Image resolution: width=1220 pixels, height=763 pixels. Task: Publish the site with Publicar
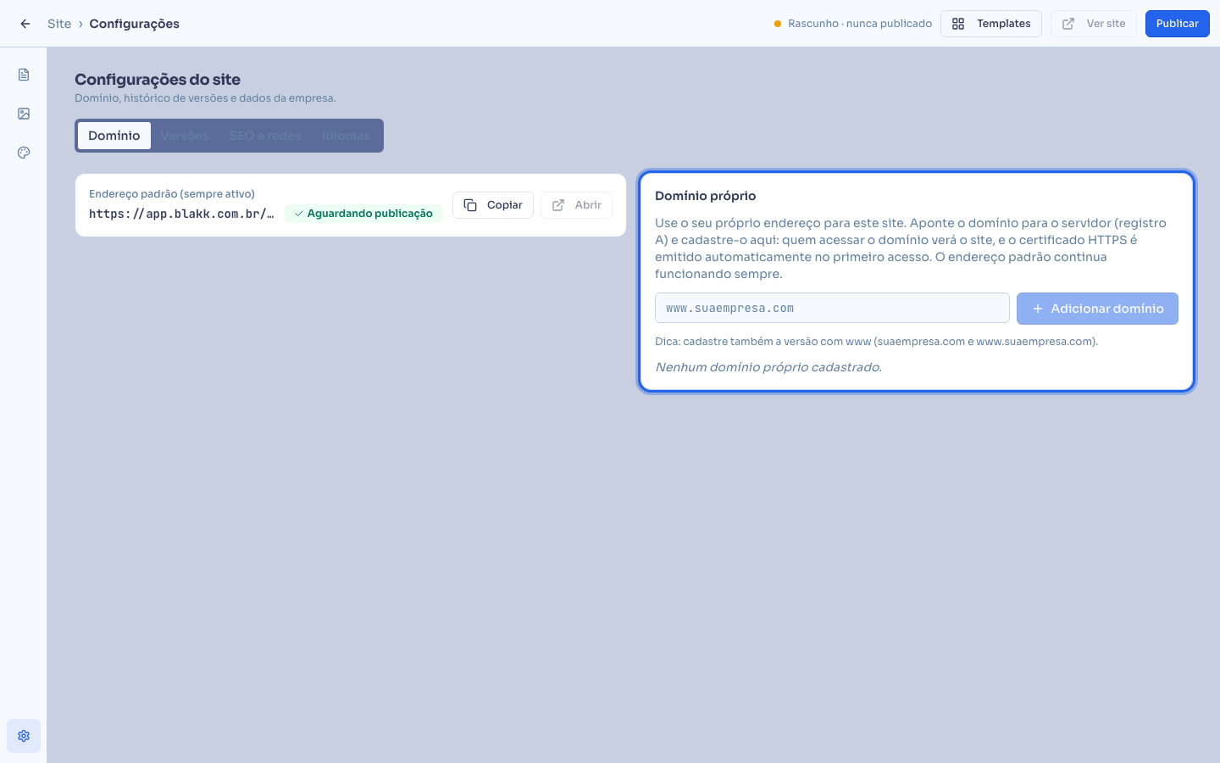tap(1178, 24)
